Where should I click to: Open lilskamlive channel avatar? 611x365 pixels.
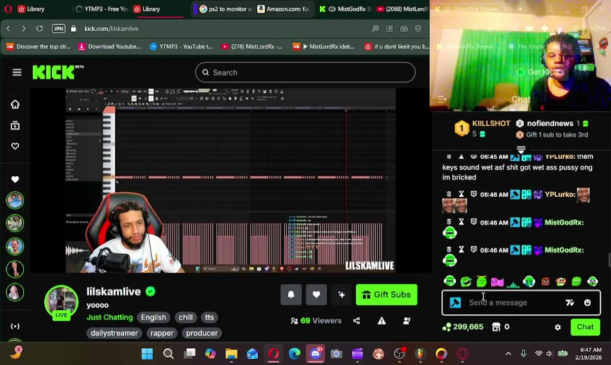click(x=61, y=301)
